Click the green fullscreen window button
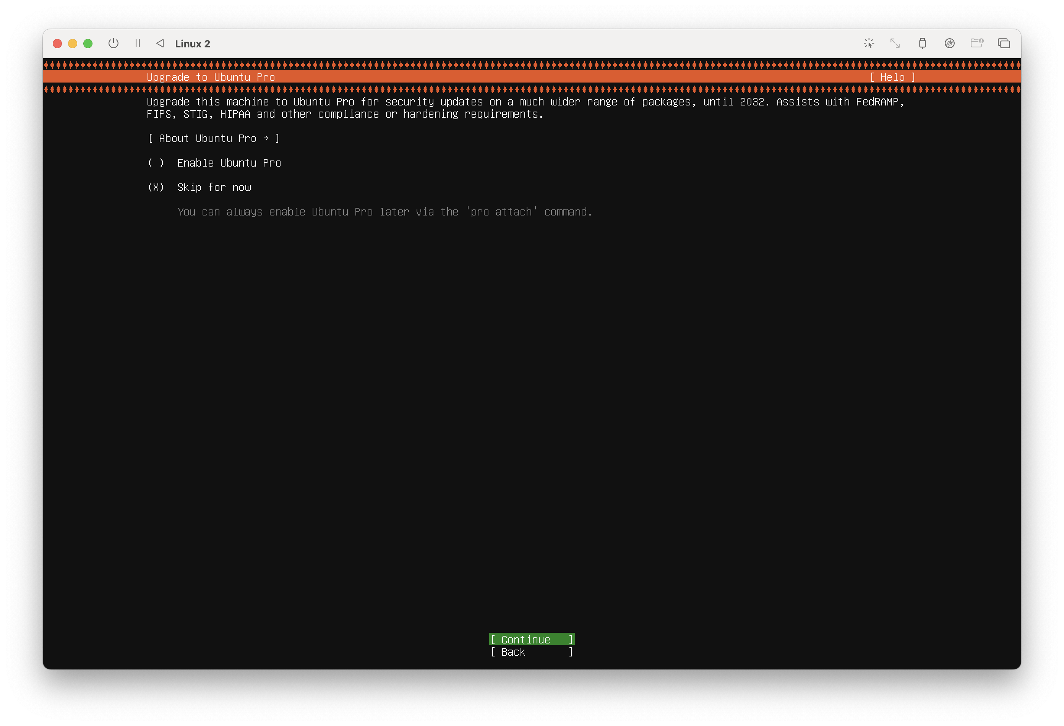 pyautogui.click(x=88, y=44)
